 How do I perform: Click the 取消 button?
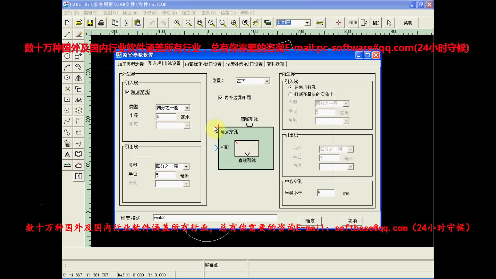tap(352, 221)
